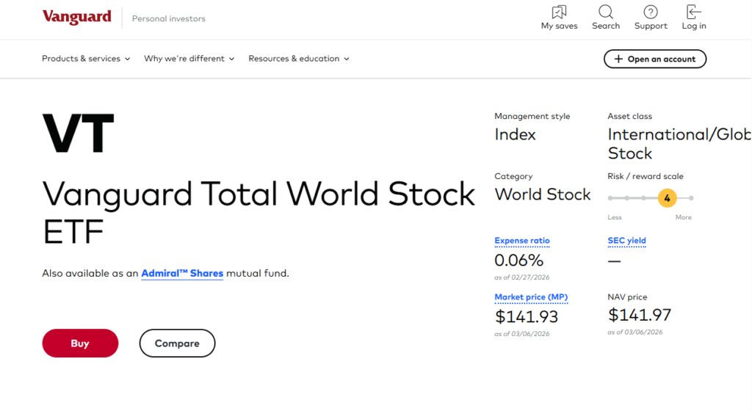Viewport: 752px width, 411px height.
Task: Click the red Buy button
Action: [80, 343]
